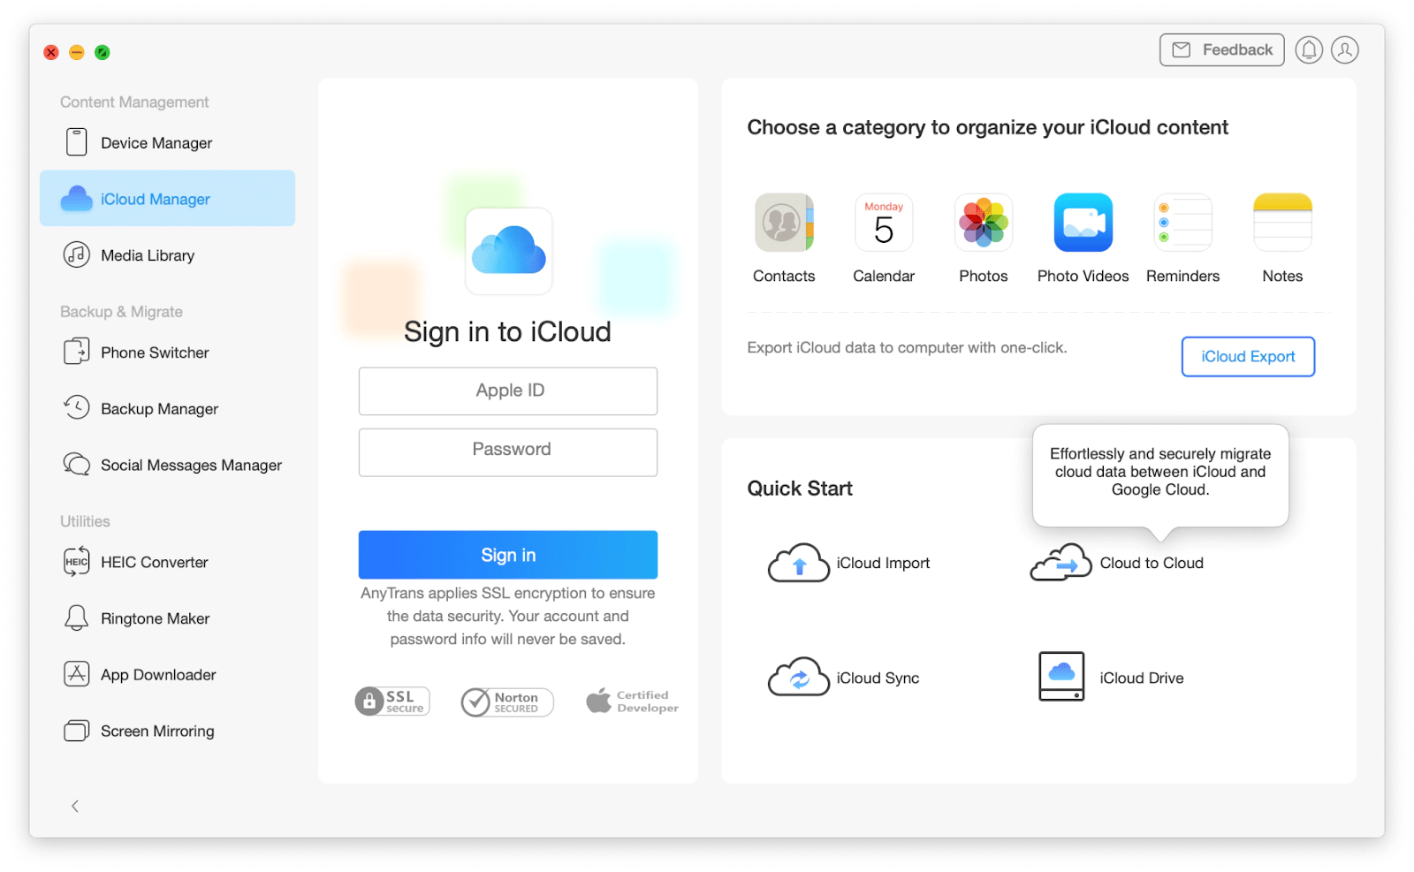The height and width of the screenshot is (872, 1414).
Task: Click the SSL secure badge
Action: 392,701
